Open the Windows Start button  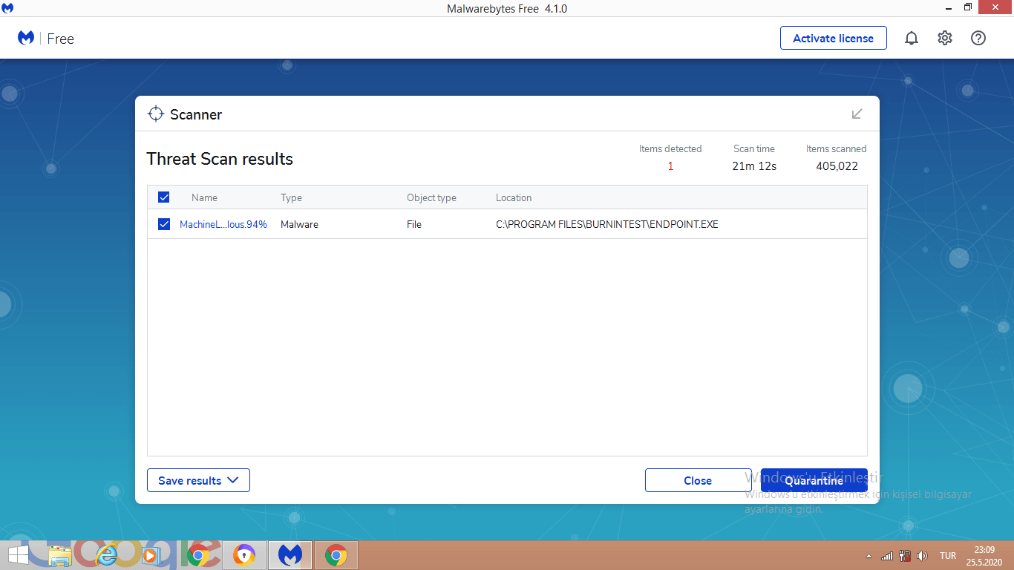click(18, 555)
